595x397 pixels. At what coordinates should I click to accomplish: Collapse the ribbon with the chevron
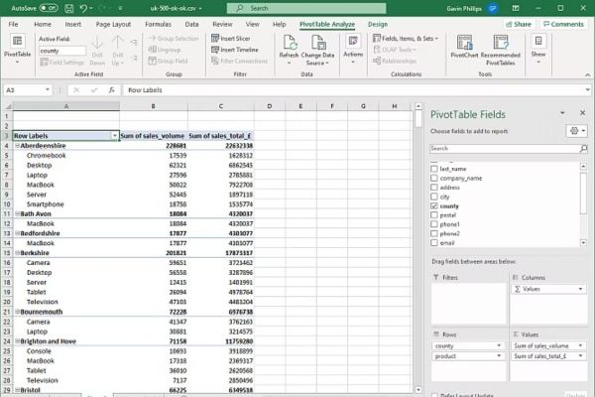coord(587,74)
